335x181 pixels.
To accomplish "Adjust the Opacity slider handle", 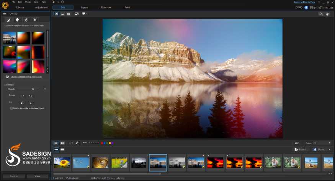I will click(x=33, y=89).
